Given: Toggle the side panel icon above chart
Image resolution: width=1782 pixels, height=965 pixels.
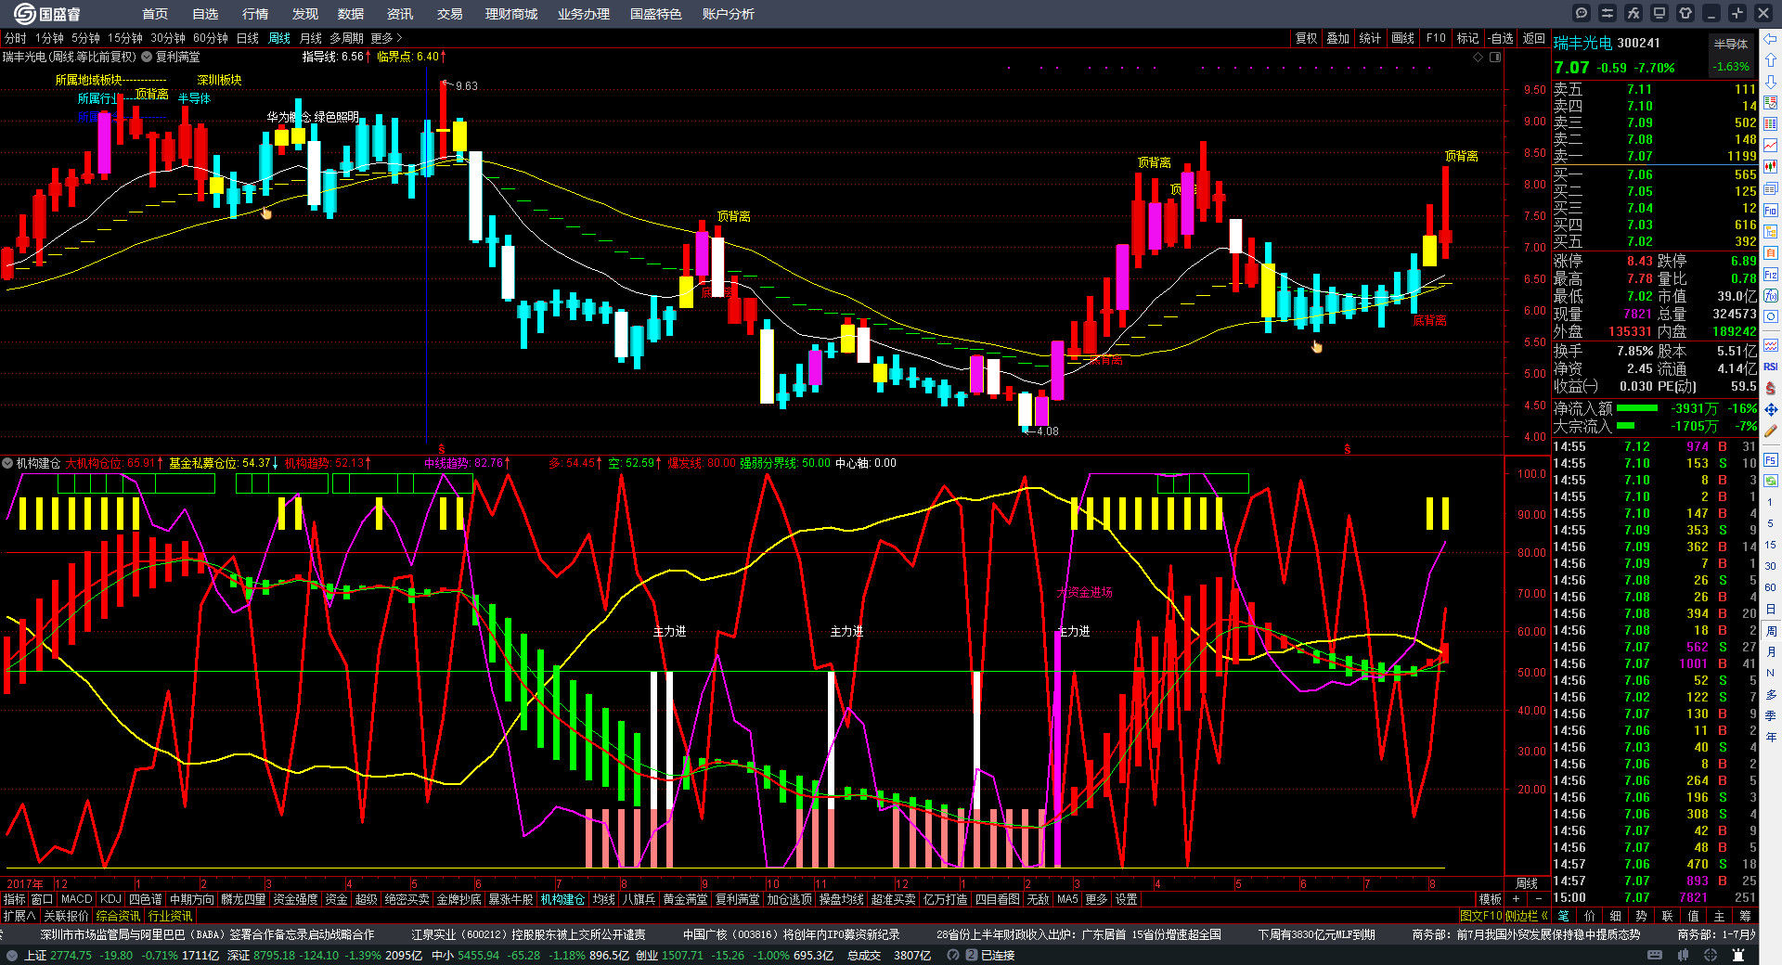Looking at the screenshot, I should coord(1495,57).
